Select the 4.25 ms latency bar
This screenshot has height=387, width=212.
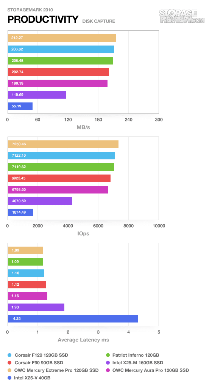pos(73,319)
